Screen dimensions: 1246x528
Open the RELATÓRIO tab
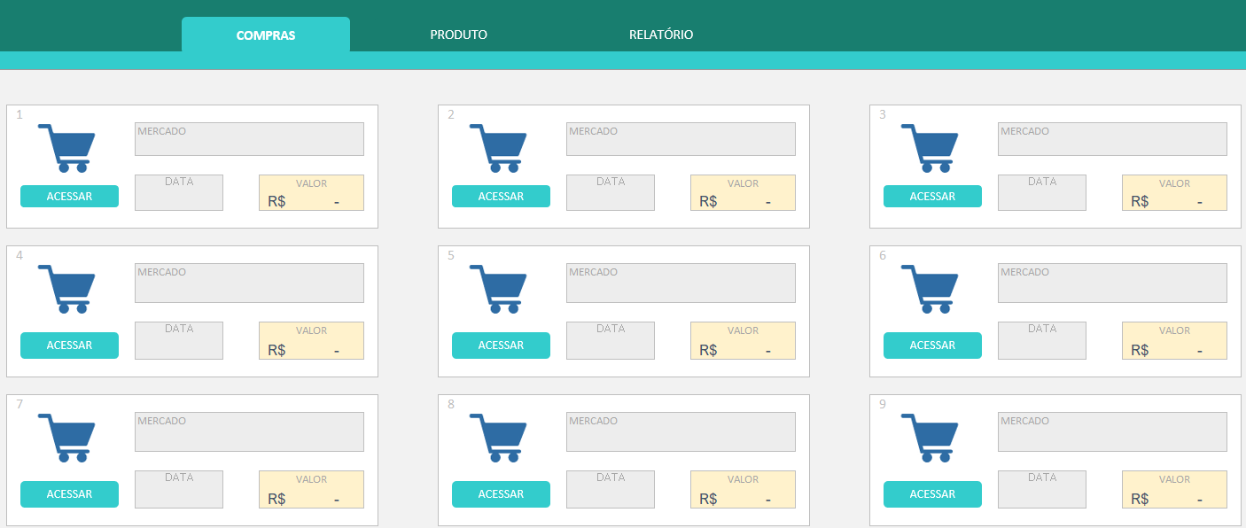tap(661, 35)
